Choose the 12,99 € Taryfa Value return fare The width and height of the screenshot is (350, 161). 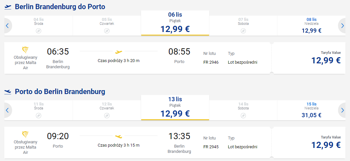click(308, 142)
